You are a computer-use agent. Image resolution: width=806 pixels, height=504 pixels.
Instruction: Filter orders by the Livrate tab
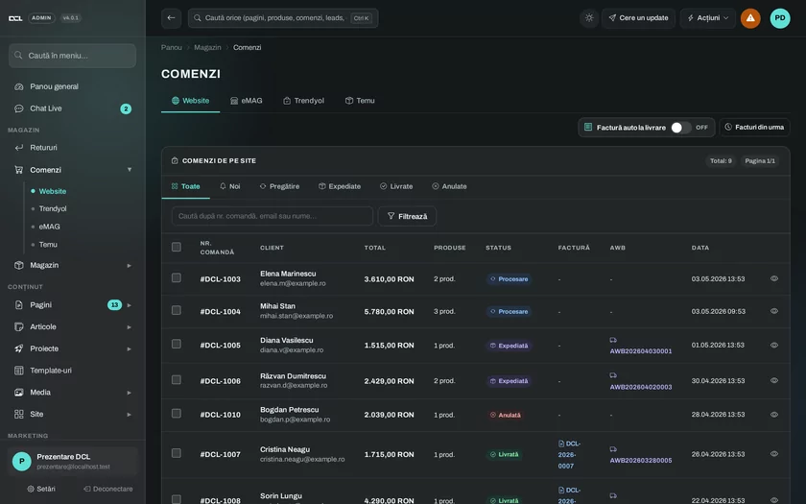click(x=396, y=186)
